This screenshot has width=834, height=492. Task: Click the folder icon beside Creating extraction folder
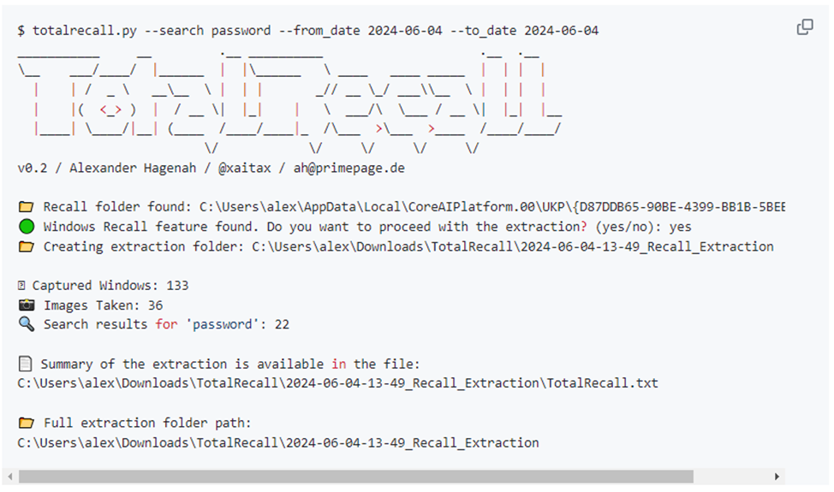coord(27,246)
